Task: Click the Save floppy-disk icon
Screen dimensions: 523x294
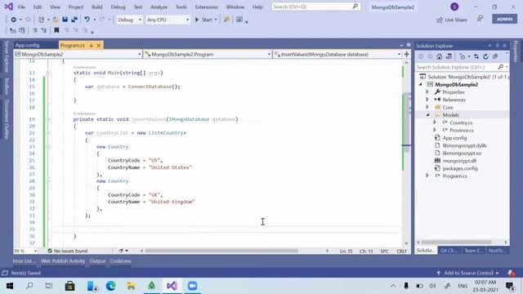Action: pyautogui.click(x=65, y=20)
